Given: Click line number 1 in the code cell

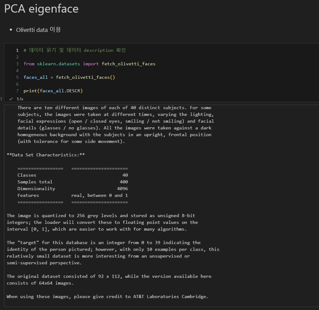Looking at the screenshot, I should [x=17, y=50].
